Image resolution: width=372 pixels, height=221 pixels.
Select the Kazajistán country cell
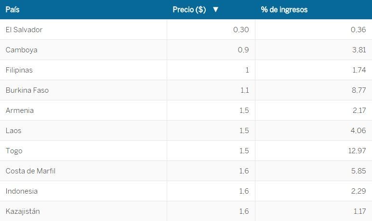(x=23, y=211)
